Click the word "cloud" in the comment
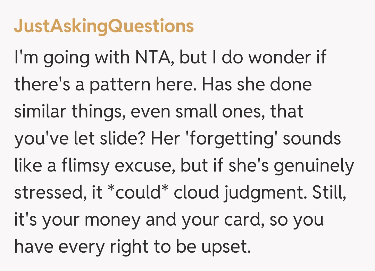 pyautogui.click(x=195, y=193)
